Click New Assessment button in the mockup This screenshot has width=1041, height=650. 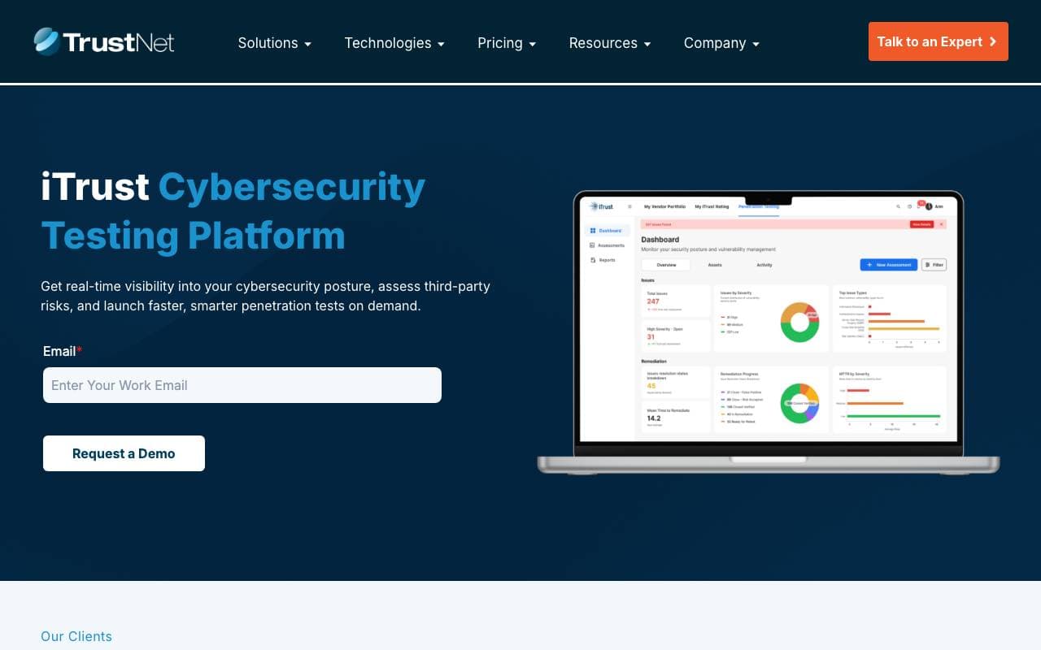(888, 265)
